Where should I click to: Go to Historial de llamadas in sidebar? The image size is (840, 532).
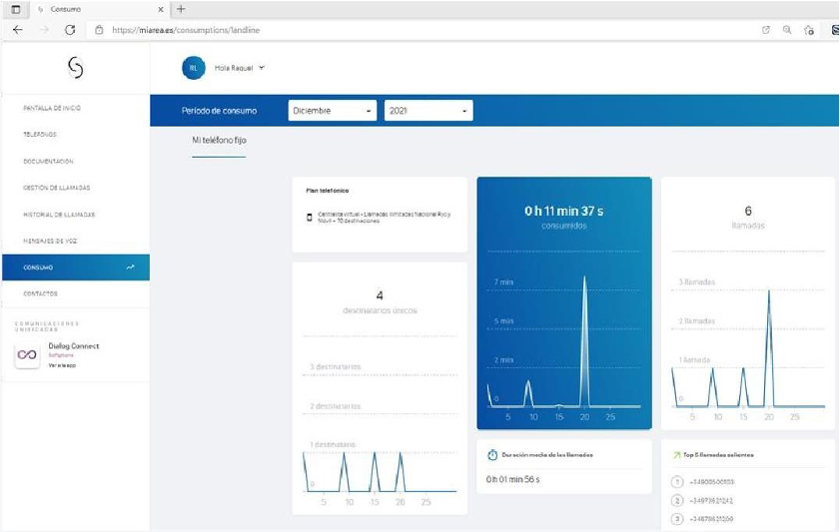click(x=59, y=215)
